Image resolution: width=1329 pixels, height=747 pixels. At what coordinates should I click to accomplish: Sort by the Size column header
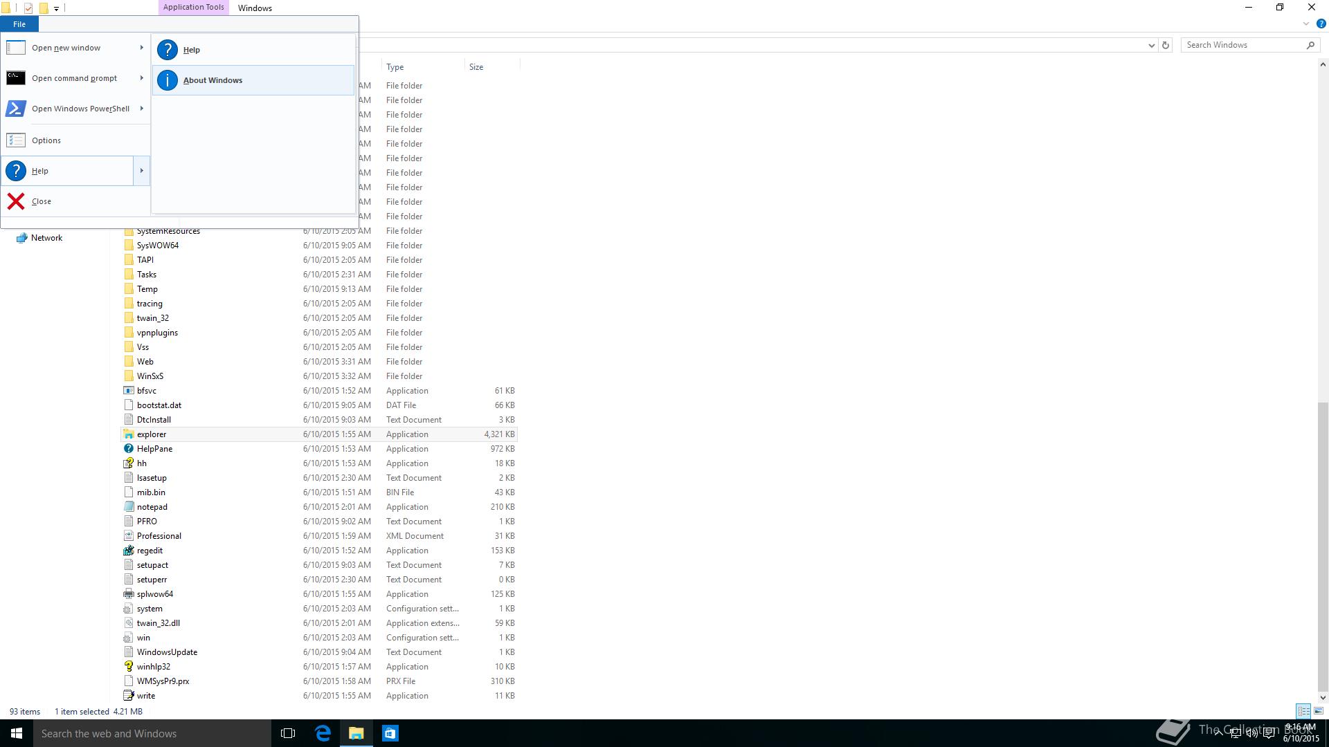pos(491,67)
